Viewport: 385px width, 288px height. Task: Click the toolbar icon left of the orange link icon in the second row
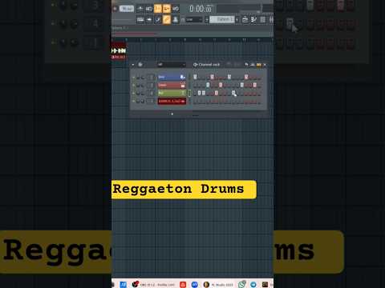[158, 19]
